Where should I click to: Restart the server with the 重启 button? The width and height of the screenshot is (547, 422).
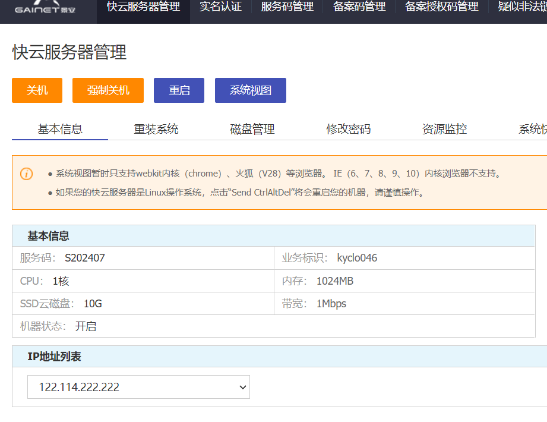pos(179,90)
